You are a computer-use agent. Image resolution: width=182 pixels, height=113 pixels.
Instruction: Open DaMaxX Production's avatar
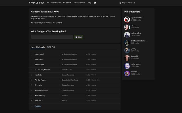tap(127, 43)
